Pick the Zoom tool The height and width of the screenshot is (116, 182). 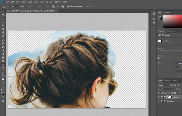point(3,82)
